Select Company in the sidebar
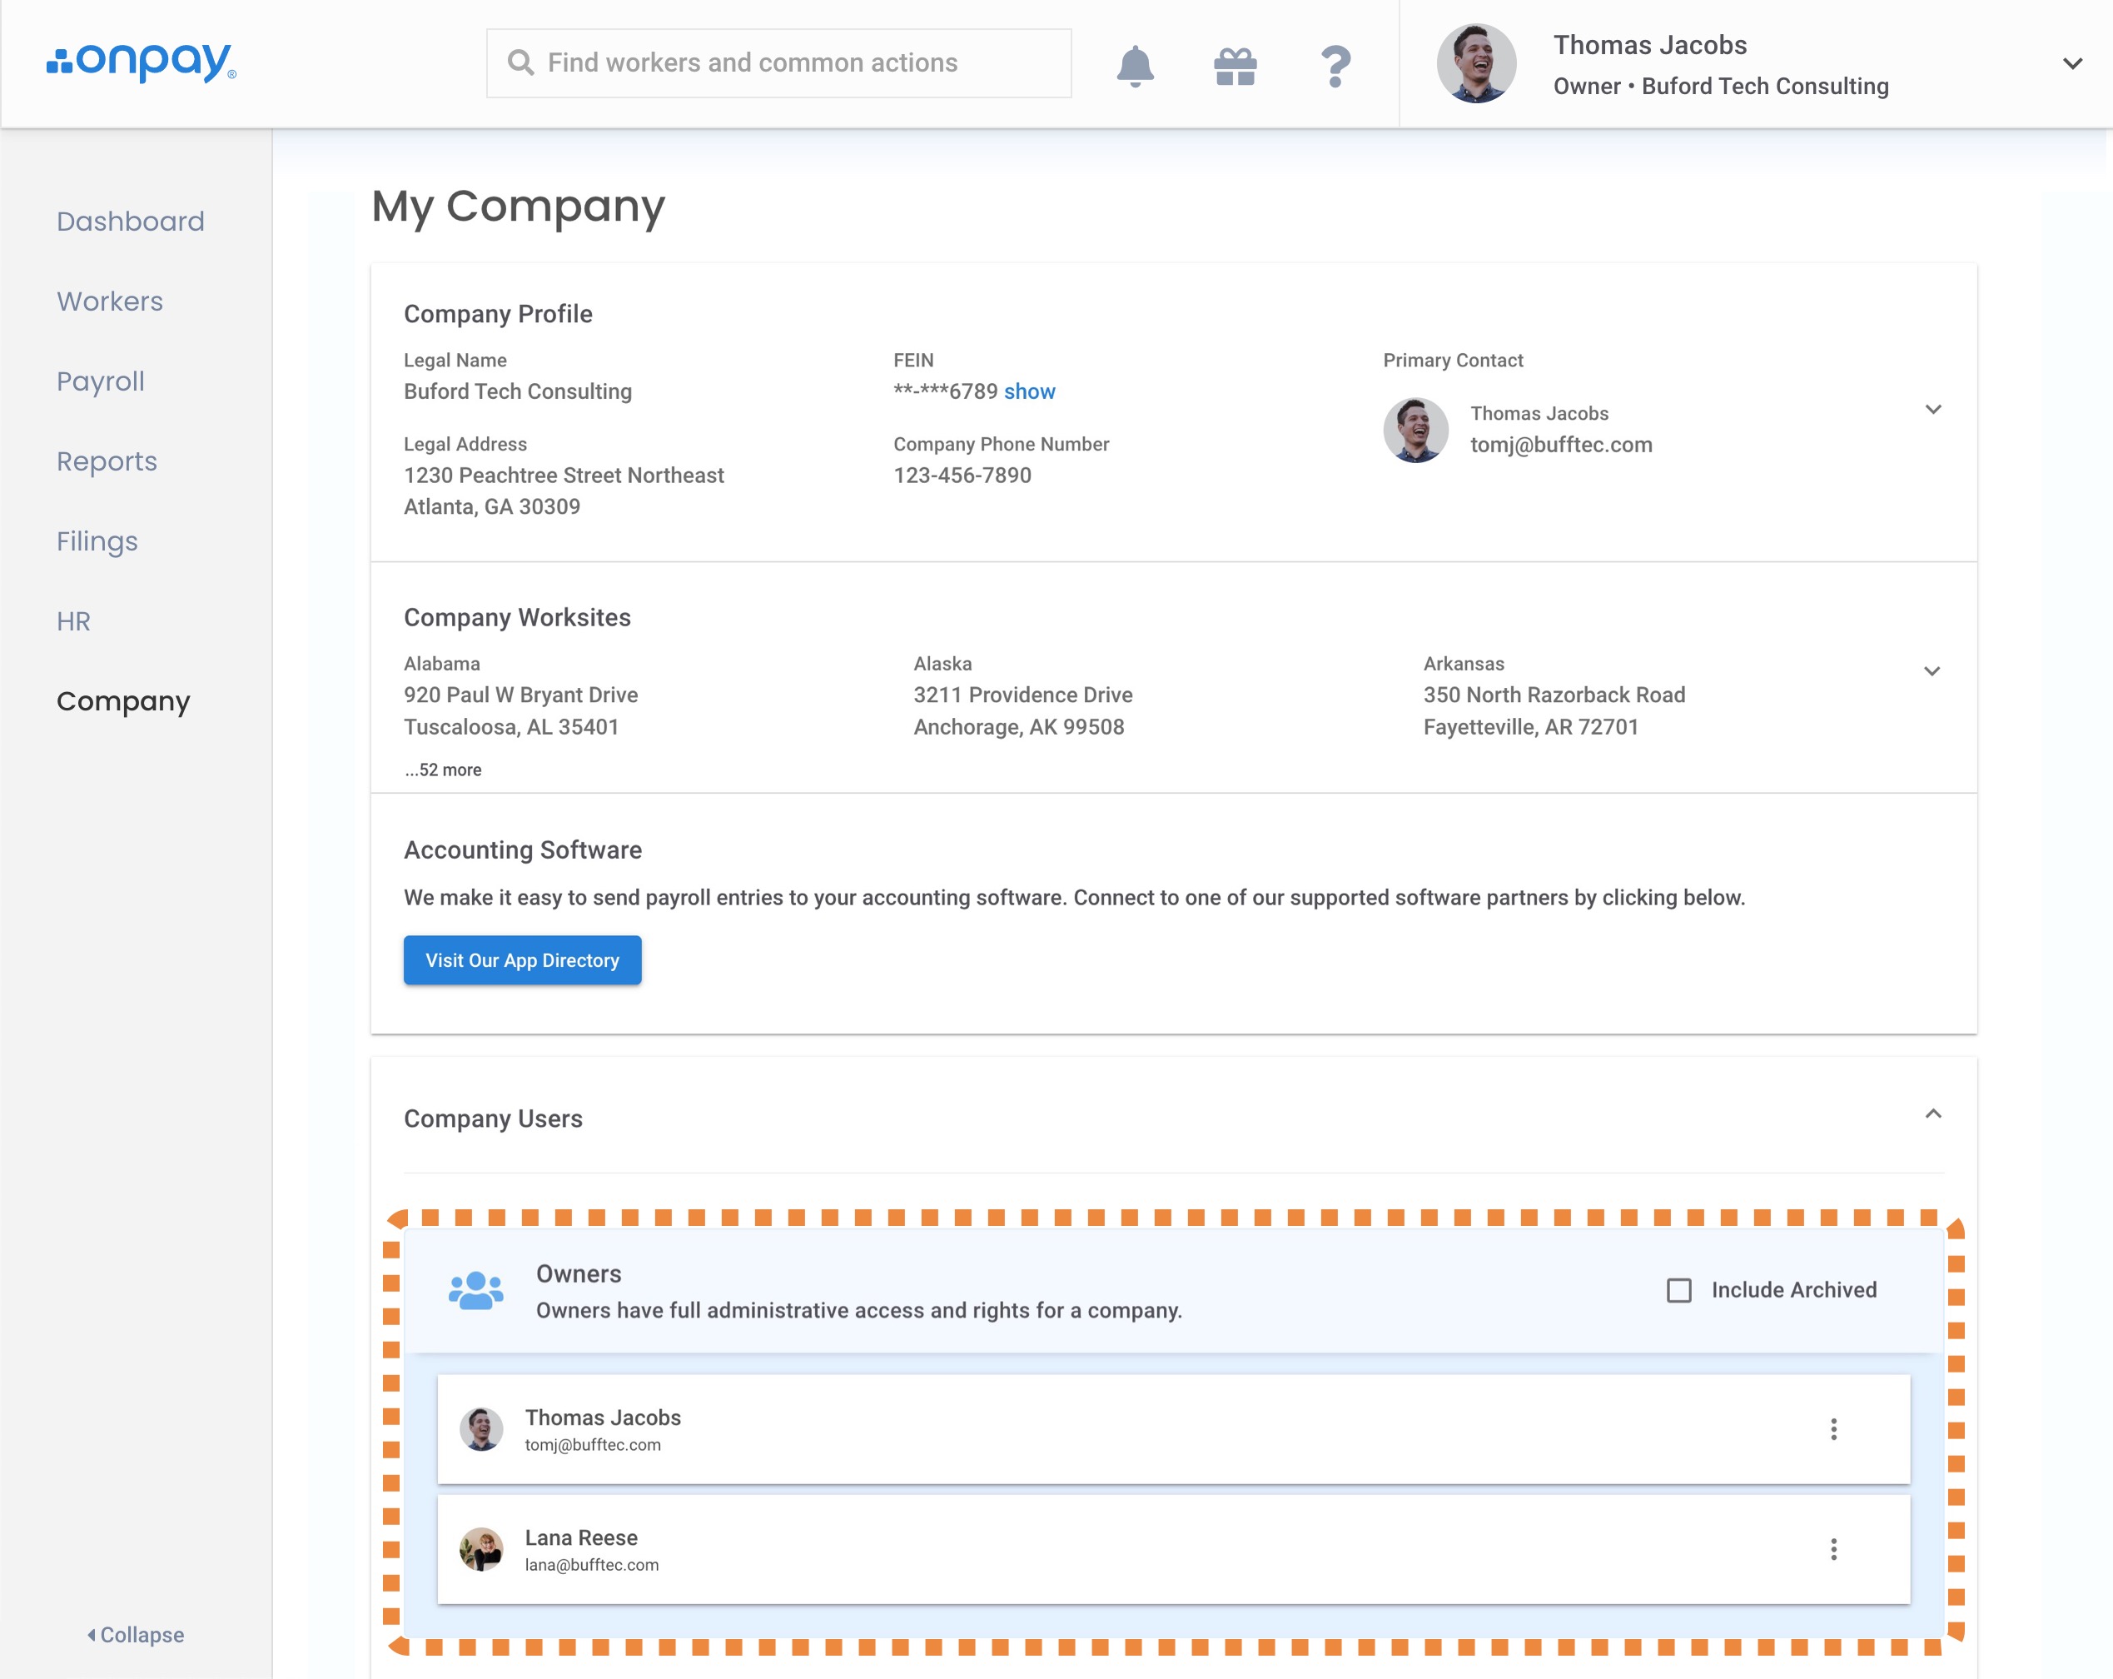 (x=123, y=702)
